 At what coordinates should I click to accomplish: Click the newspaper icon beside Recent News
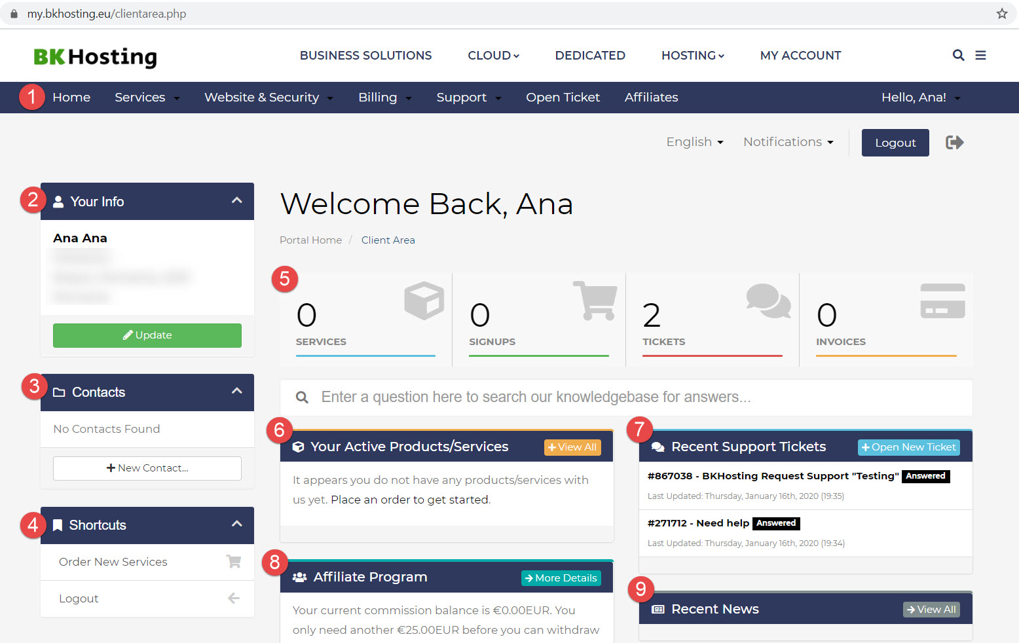[658, 610]
